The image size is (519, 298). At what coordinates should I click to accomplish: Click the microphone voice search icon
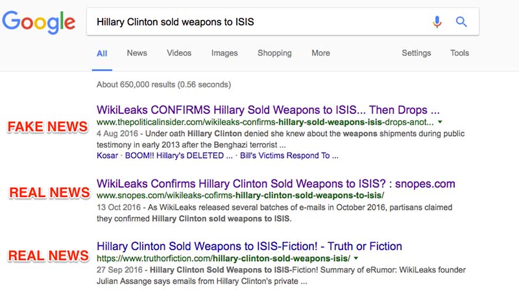437,22
